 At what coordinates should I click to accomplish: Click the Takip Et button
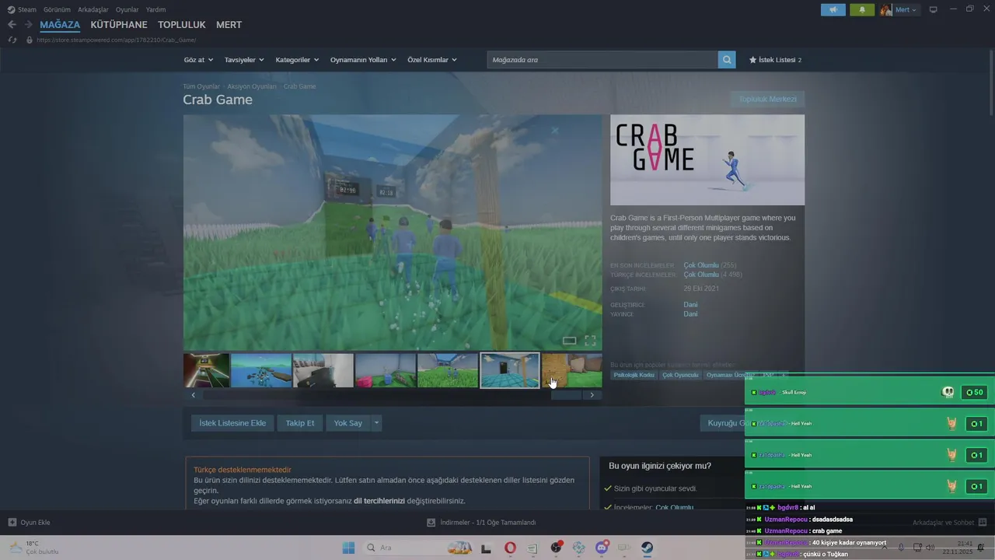click(x=300, y=423)
